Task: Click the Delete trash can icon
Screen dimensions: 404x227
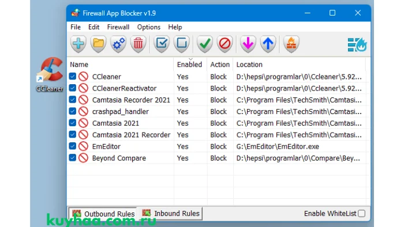Action: [138, 43]
